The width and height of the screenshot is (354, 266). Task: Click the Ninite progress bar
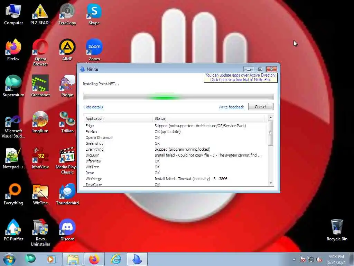click(x=178, y=96)
